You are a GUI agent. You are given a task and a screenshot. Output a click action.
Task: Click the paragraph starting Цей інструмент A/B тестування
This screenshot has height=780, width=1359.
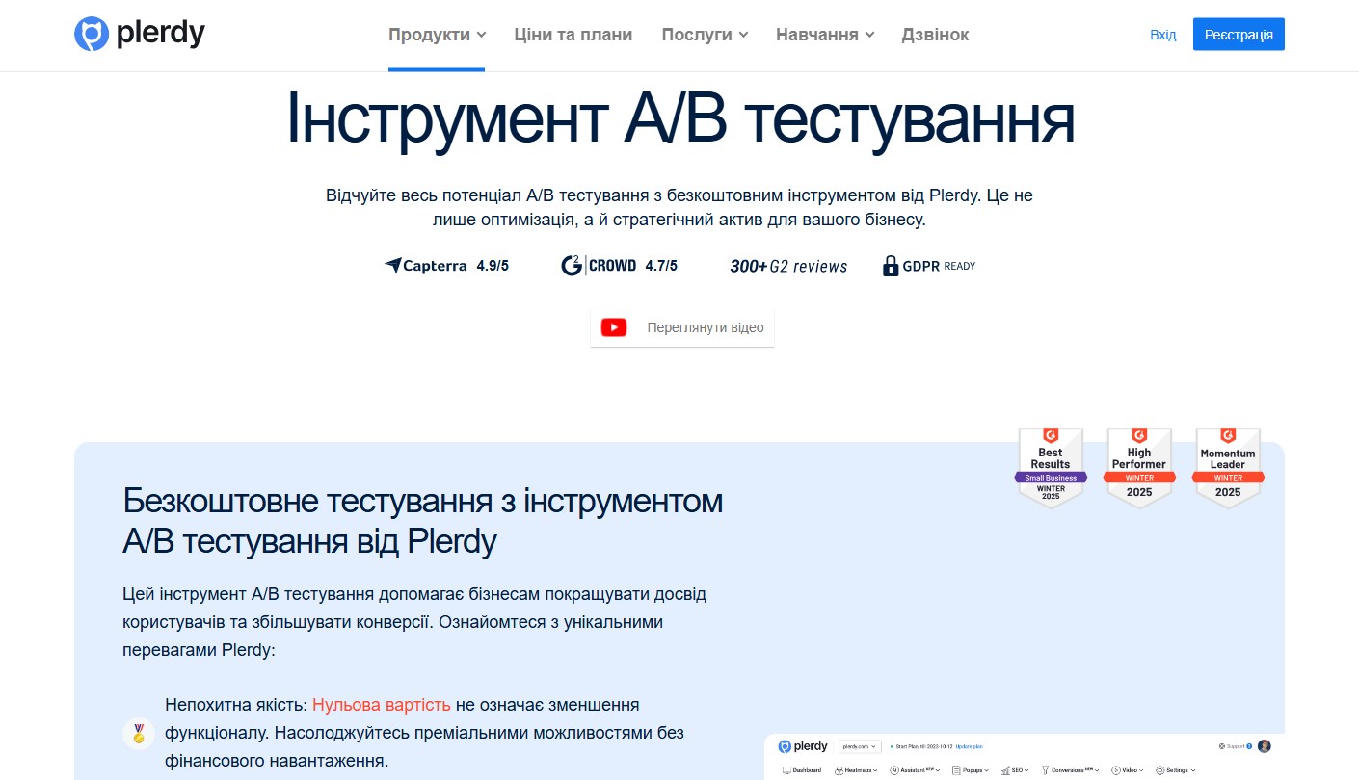(414, 622)
